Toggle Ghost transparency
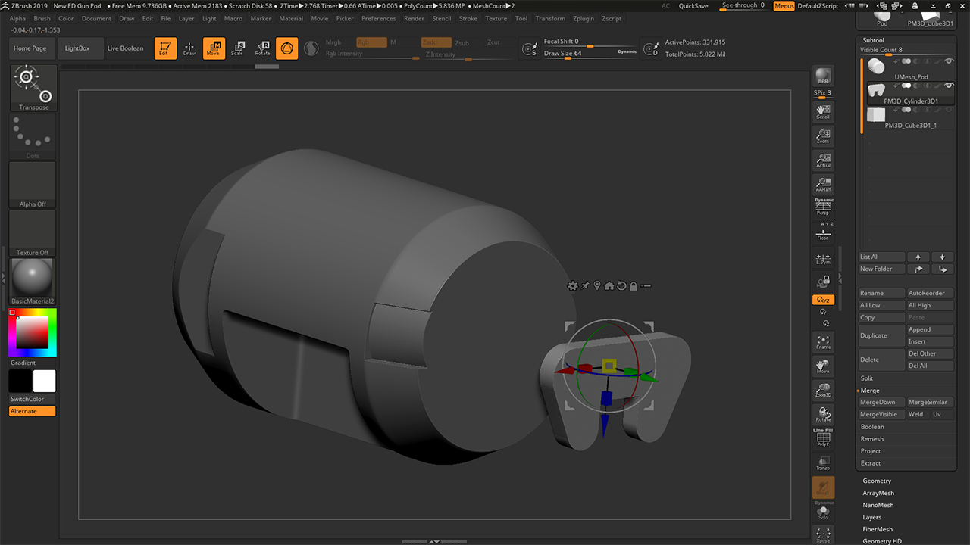 coord(823,487)
